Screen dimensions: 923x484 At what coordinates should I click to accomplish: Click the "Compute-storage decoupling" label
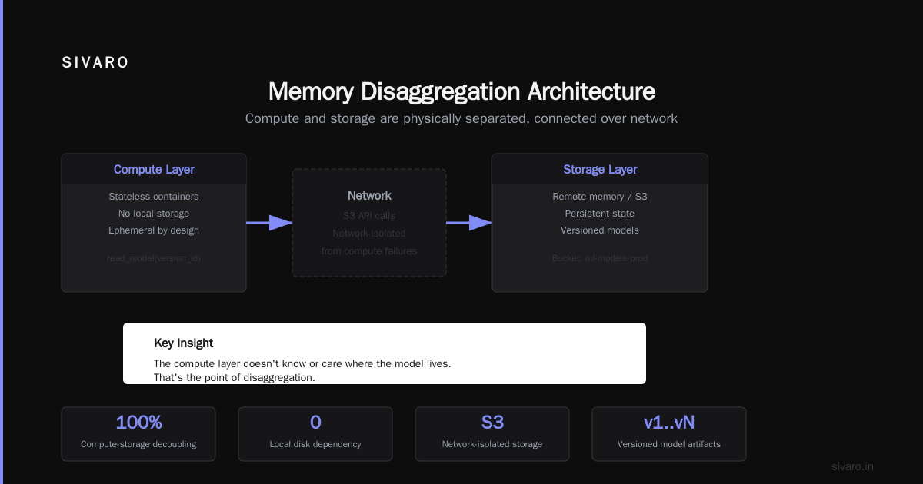tap(138, 444)
